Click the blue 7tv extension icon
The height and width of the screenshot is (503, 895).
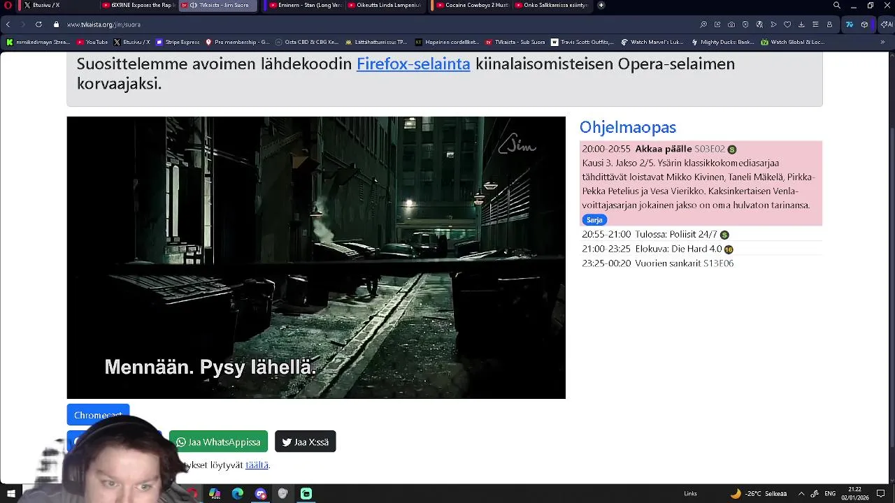pyautogui.click(x=850, y=24)
